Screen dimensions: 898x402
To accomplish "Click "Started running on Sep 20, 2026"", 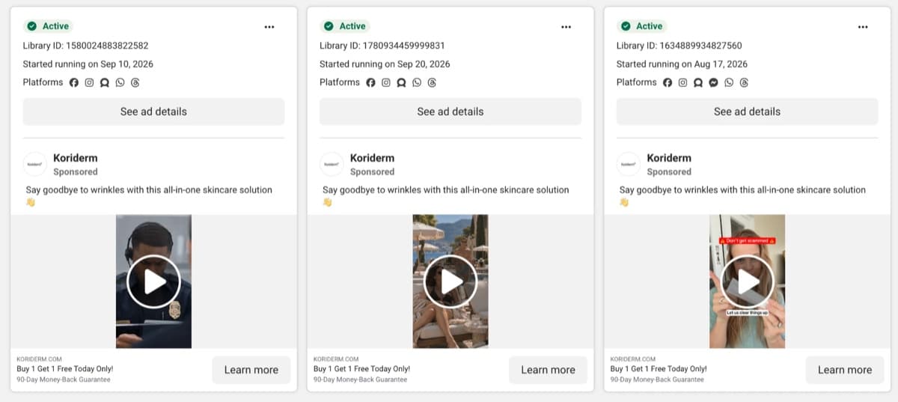I will point(385,64).
